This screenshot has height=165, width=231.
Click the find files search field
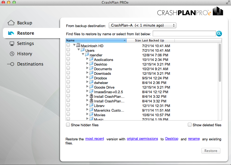tap(184, 34)
